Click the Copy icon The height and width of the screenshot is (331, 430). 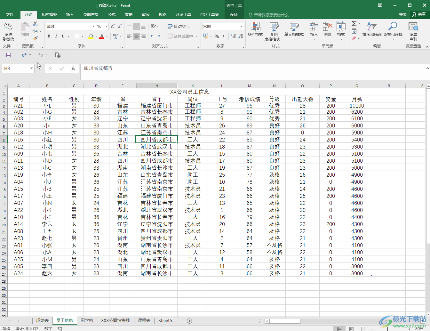click(35, 31)
